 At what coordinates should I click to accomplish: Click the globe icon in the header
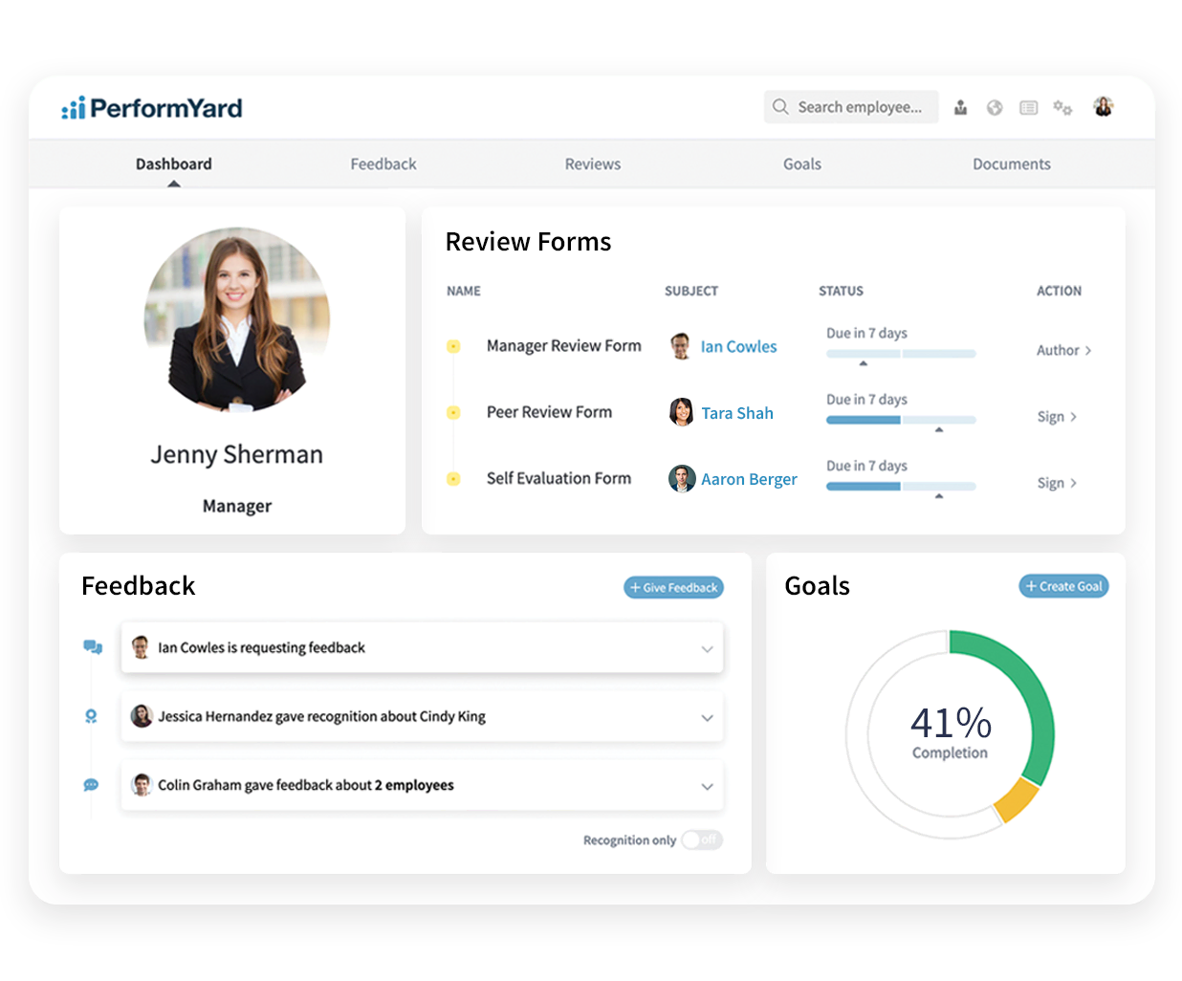(995, 107)
